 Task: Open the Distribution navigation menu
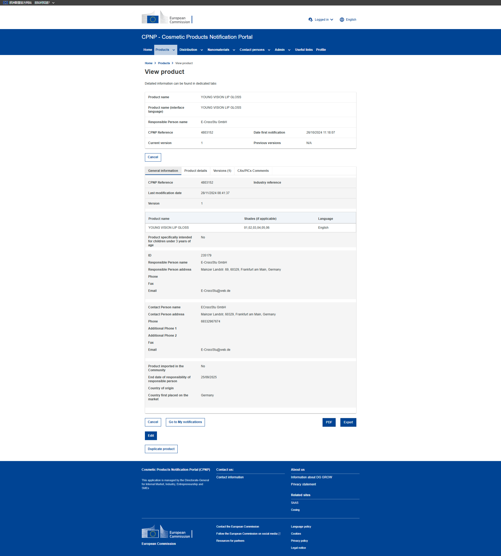188,50
